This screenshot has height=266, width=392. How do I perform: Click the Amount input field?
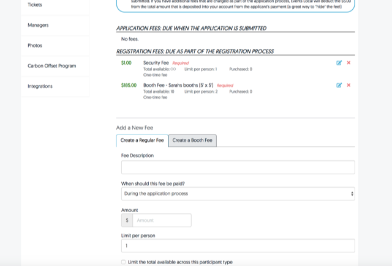(162, 220)
